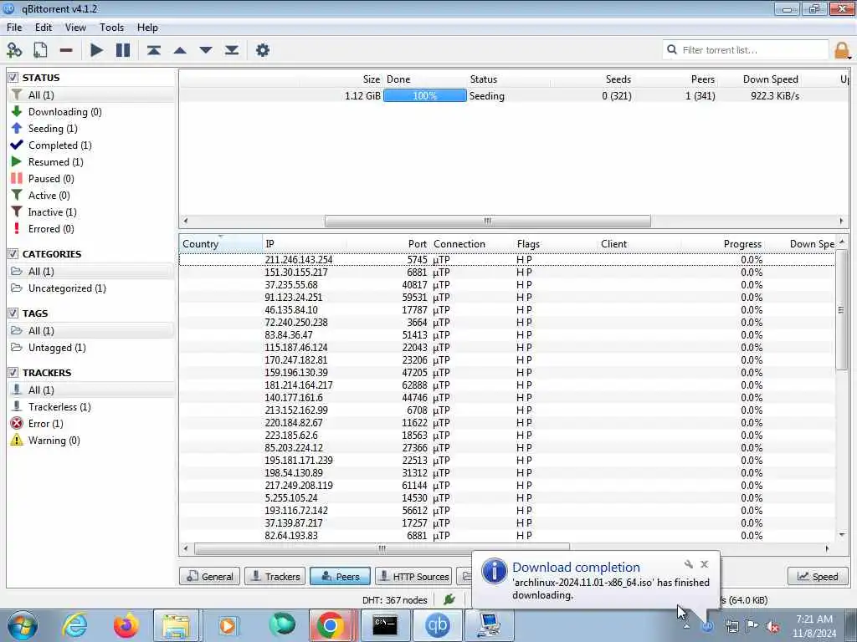The image size is (857, 642).
Task: Move torrent down in queue
Action: [x=206, y=50]
